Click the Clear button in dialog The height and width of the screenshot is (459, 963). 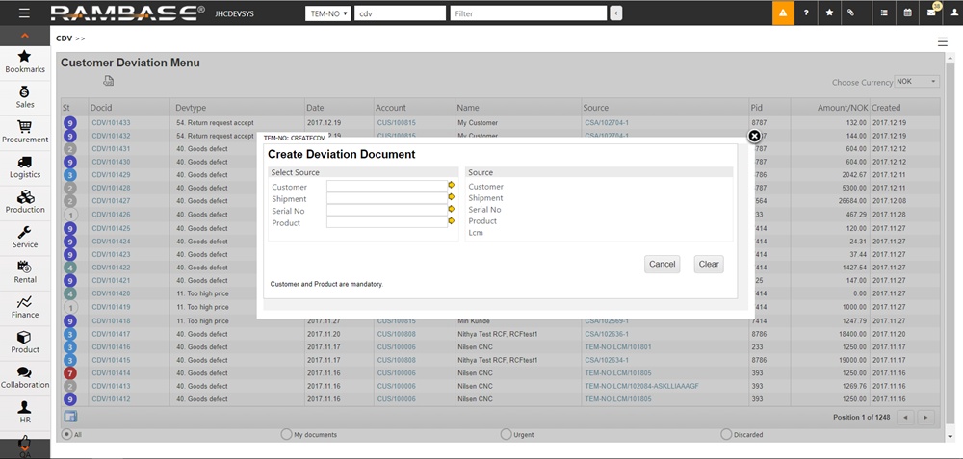tap(708, 264)
